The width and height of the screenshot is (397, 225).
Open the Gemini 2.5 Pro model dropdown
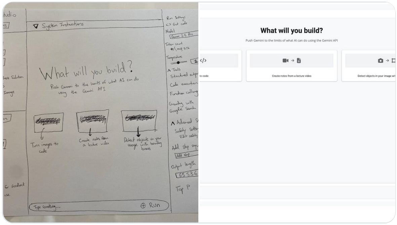[x=184, y=35]
